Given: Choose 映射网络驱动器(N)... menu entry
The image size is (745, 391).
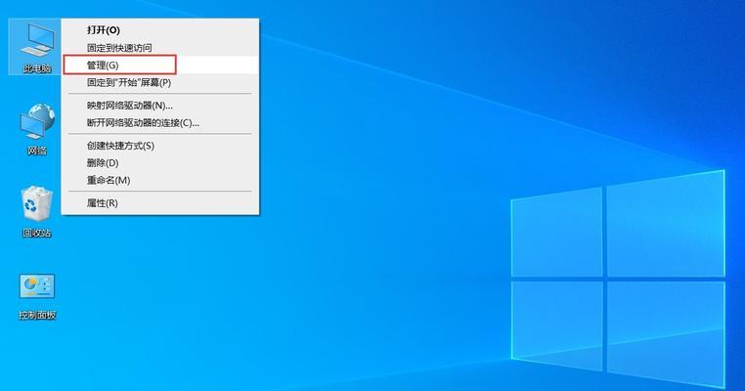Looking at the screenshot, I should click(160, 106).
